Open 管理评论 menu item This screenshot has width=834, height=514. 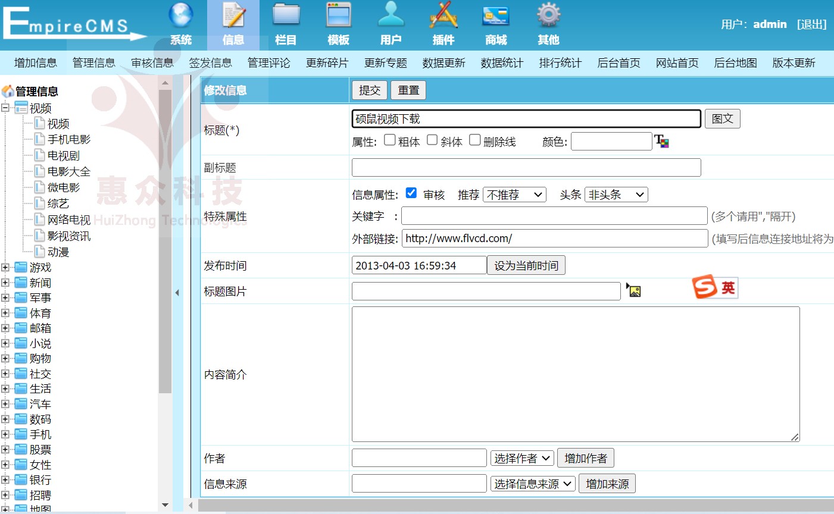(269, 63)
